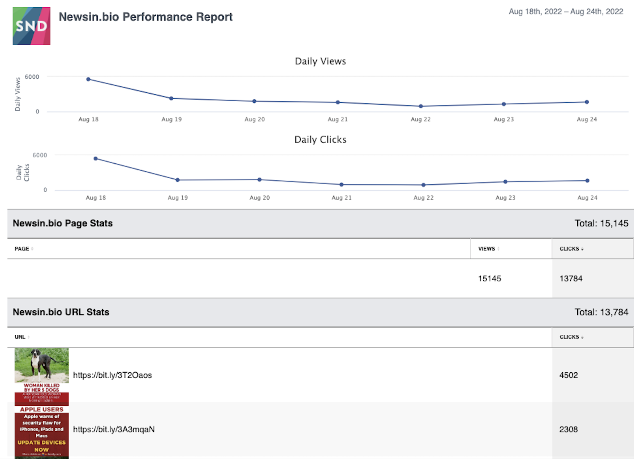Click the SND logo icon
Image resolution: width=634 pixels, height=459 pixels.
tap(31, 26)
